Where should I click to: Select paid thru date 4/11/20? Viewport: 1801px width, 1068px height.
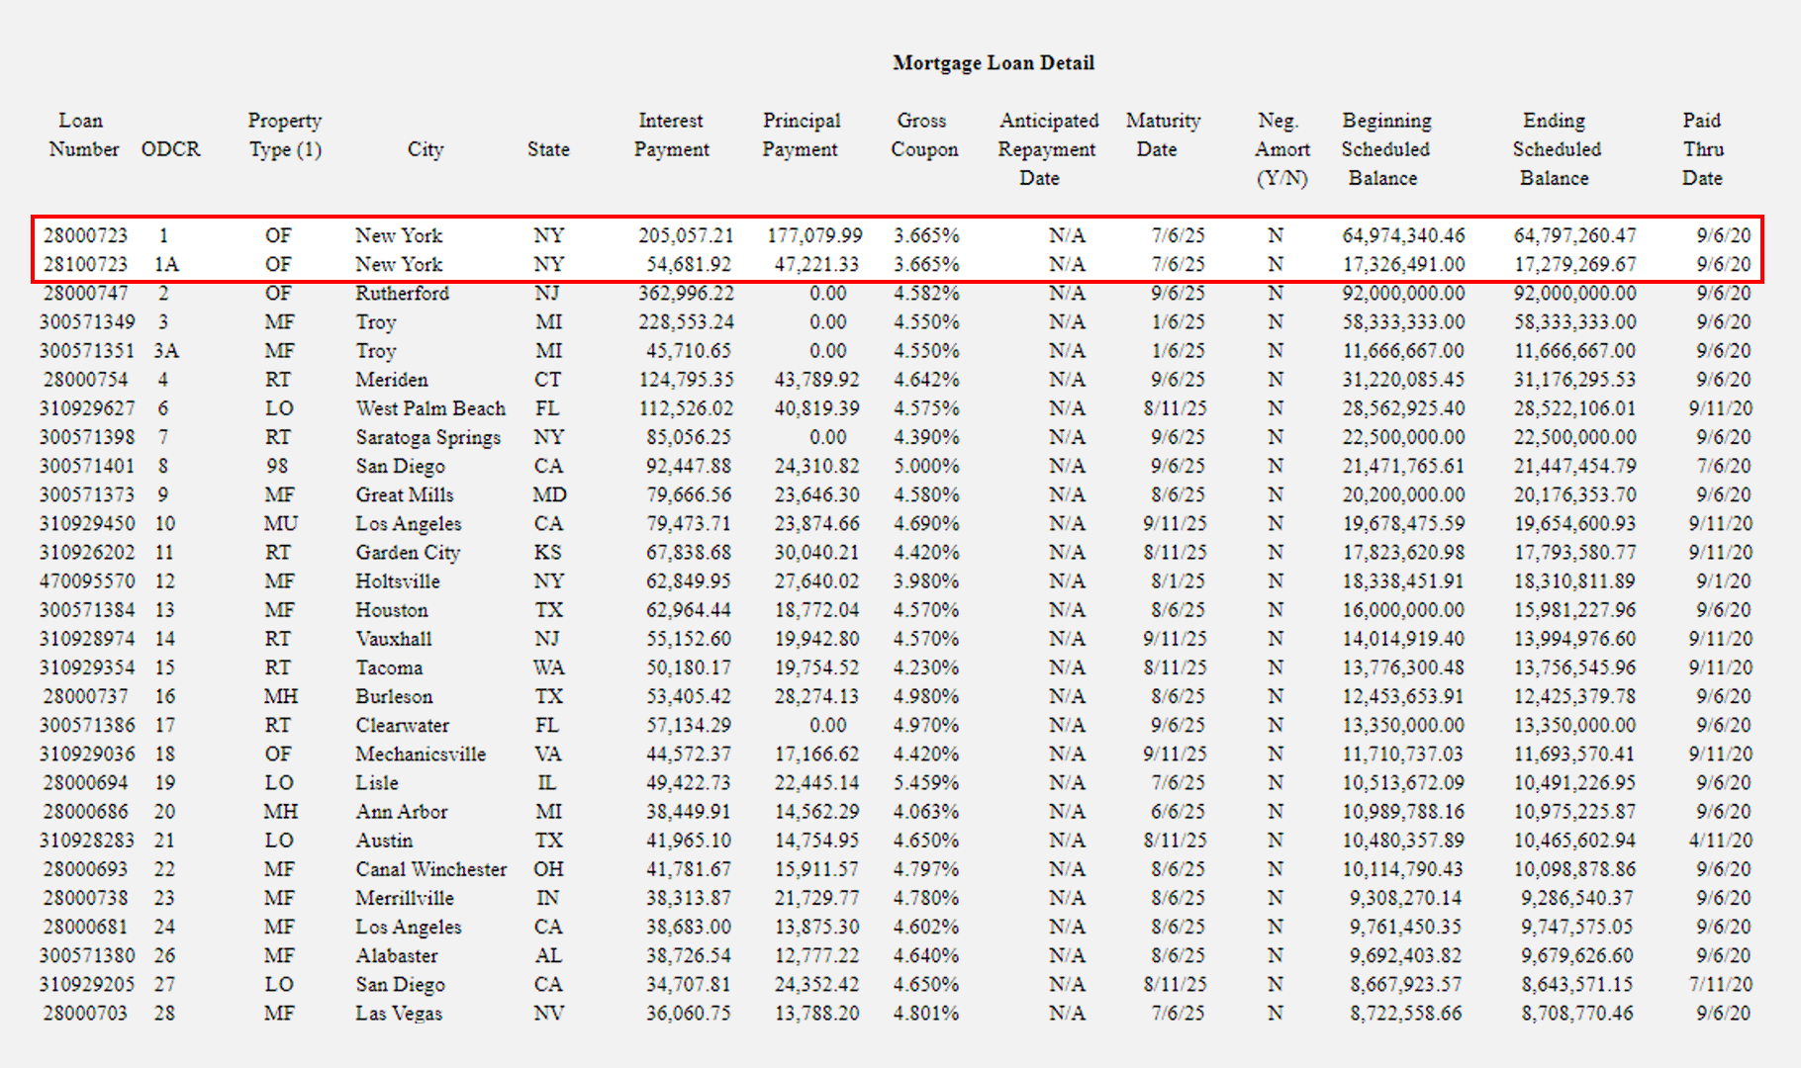click(1720, 841)
